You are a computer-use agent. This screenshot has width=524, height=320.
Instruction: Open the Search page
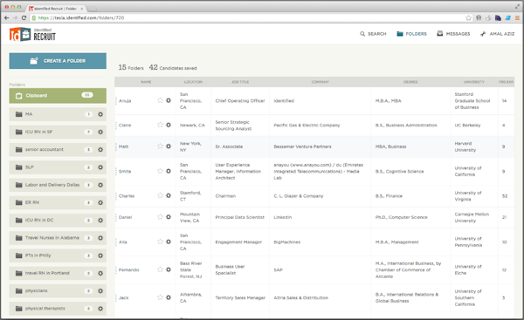tap(373, 34)
